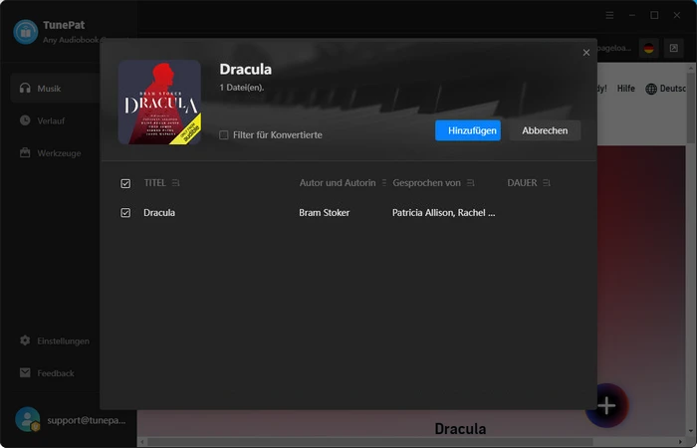Screen dimensions: 697x448
Task: Open the hamburger menu in title bar
Action: [x=609, y=15]
